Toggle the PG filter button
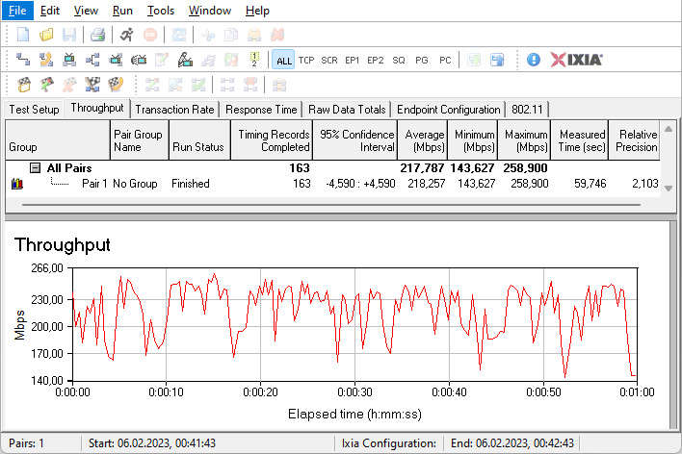This screenshot has height=454, width=682. 422,60
